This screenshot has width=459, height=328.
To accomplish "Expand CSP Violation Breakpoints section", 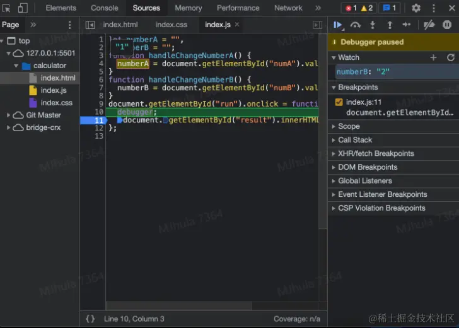I will coord(334,208).
